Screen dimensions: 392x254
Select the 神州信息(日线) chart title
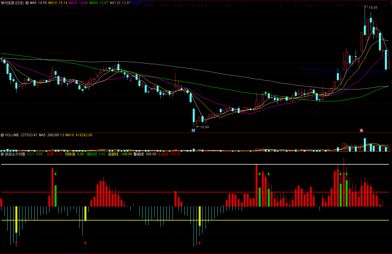(x=12, y=3)
